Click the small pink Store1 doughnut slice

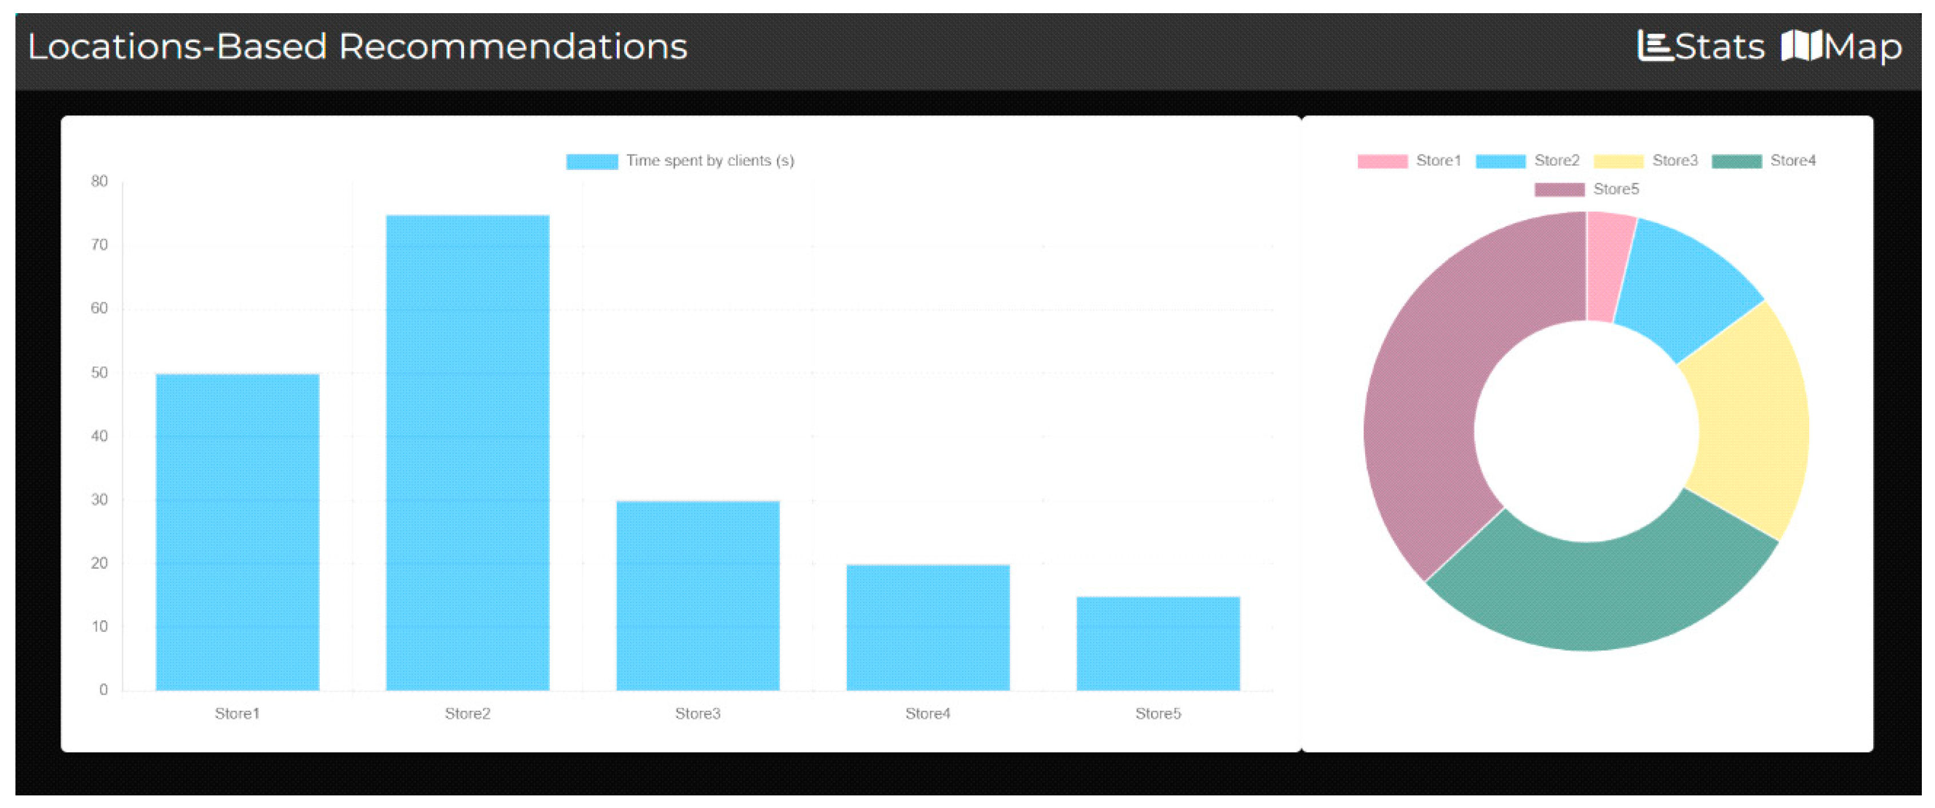pos(1608,267)
